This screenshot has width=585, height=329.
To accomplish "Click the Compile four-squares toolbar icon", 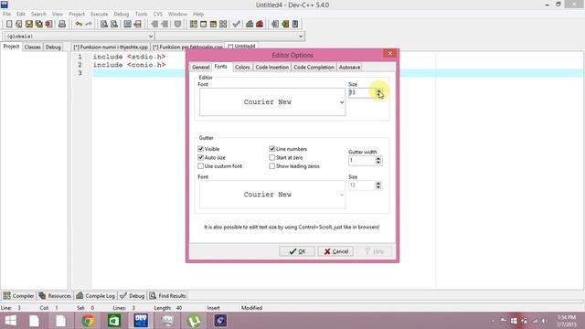I will 193,25.
